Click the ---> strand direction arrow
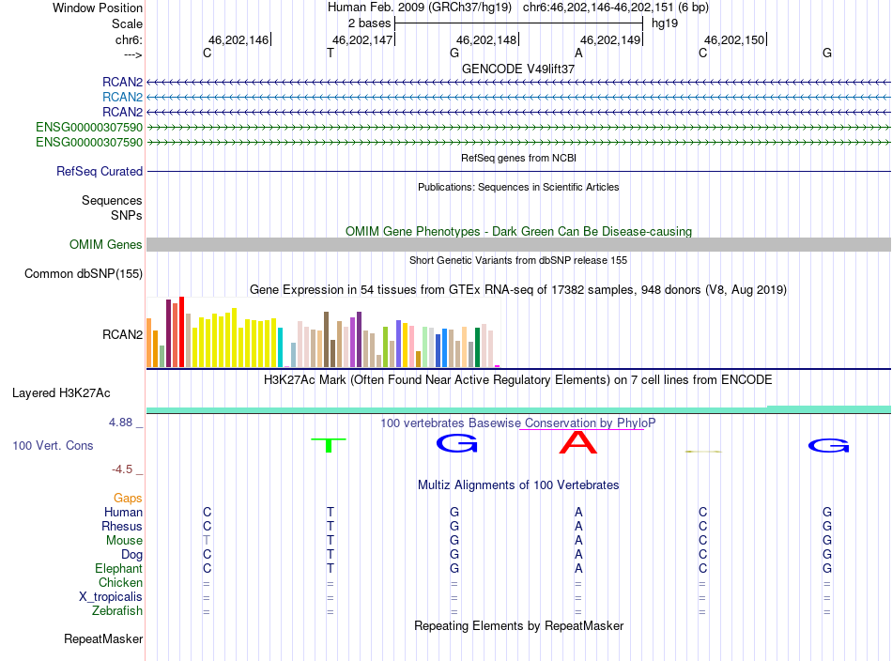The height and width of the screenshot is (661, 892). pyautogui.click(x=132, y=55)
